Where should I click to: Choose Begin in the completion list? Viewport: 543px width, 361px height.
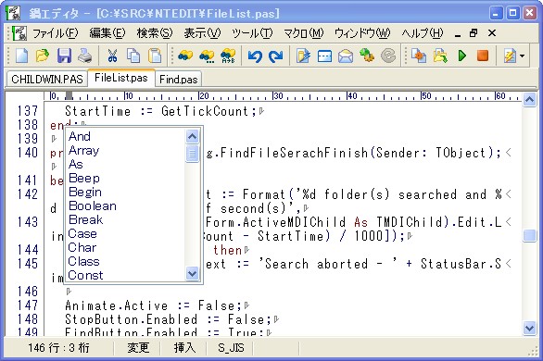click(85, 192)
